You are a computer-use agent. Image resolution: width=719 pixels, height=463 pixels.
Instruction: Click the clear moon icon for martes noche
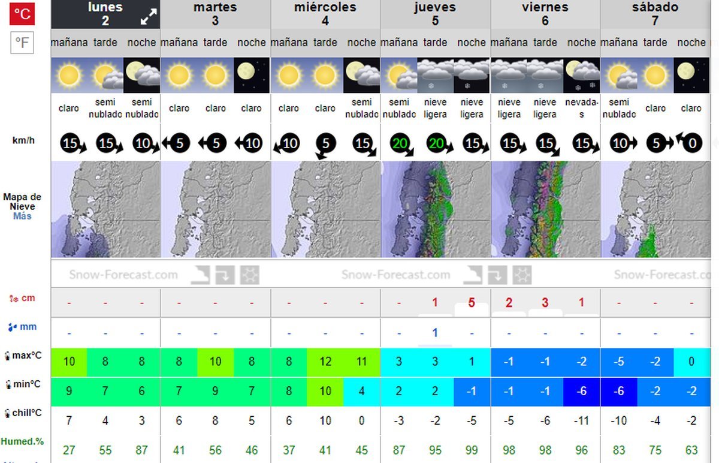coord(252,76)
